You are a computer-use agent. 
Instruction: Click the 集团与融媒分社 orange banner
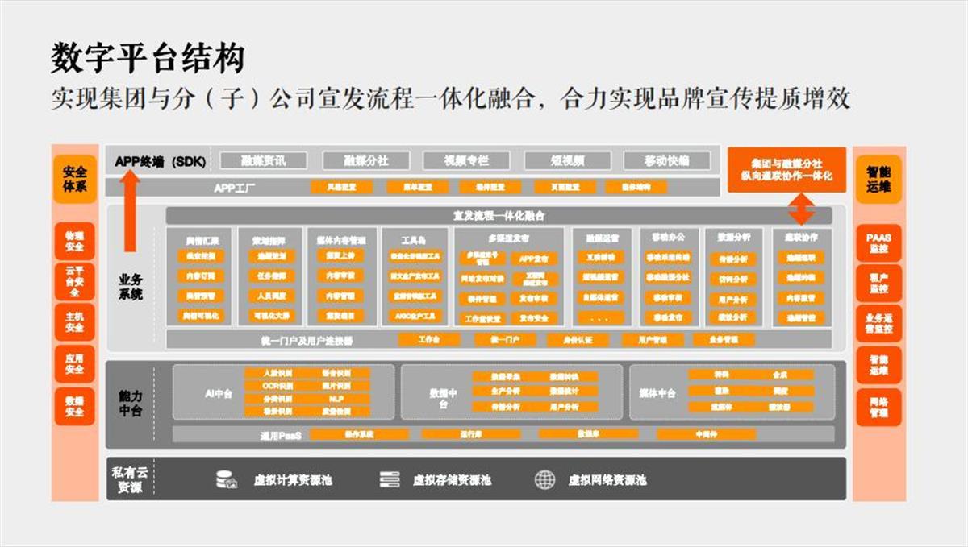click(786, 169)
